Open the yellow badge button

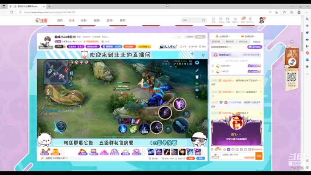coord(144,47)
